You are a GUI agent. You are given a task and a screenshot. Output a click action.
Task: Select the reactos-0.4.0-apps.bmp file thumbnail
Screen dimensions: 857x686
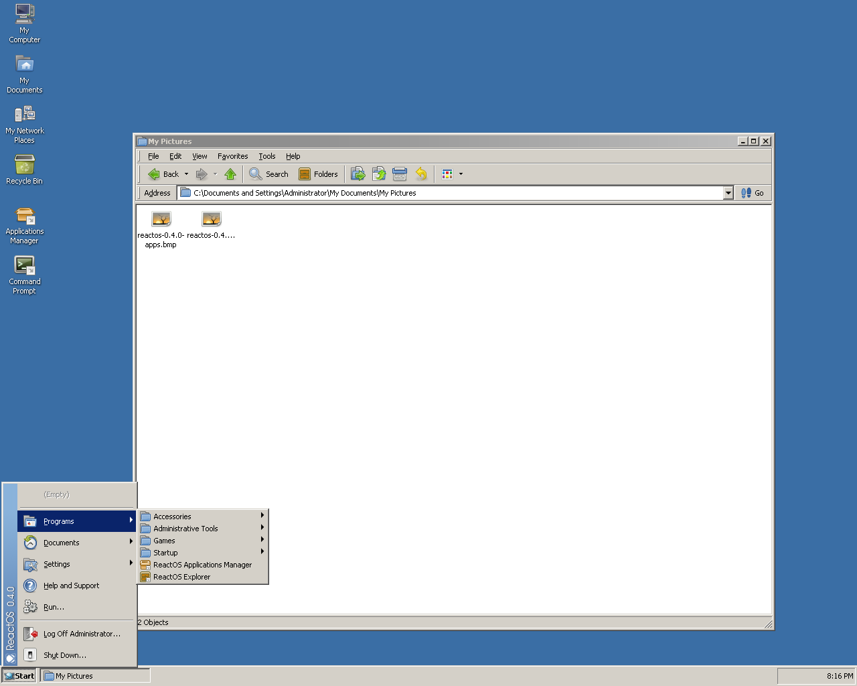pyautogui.click(x=161, y=230)
